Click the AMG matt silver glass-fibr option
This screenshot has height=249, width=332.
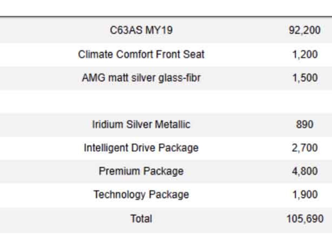(x=141, y=78)
